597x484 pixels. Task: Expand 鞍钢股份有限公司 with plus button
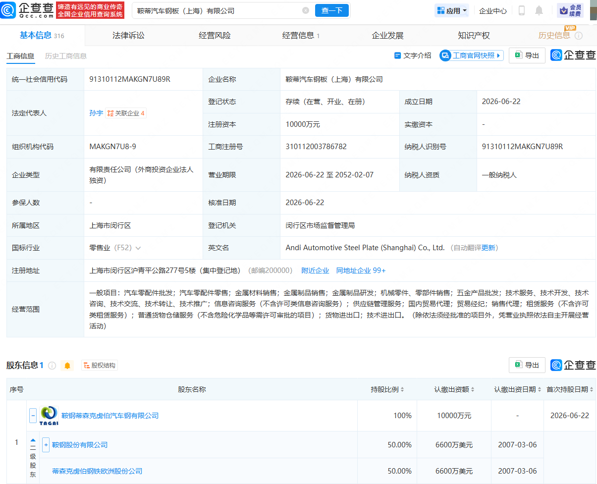[x=46, y=445]
